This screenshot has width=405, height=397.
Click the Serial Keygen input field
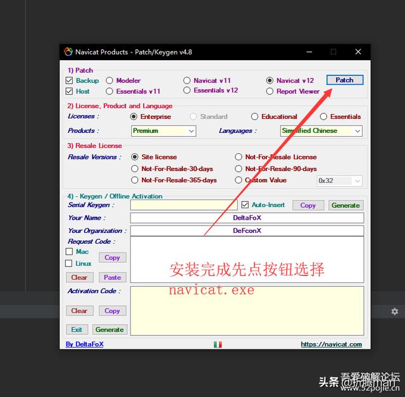(184, 205)
